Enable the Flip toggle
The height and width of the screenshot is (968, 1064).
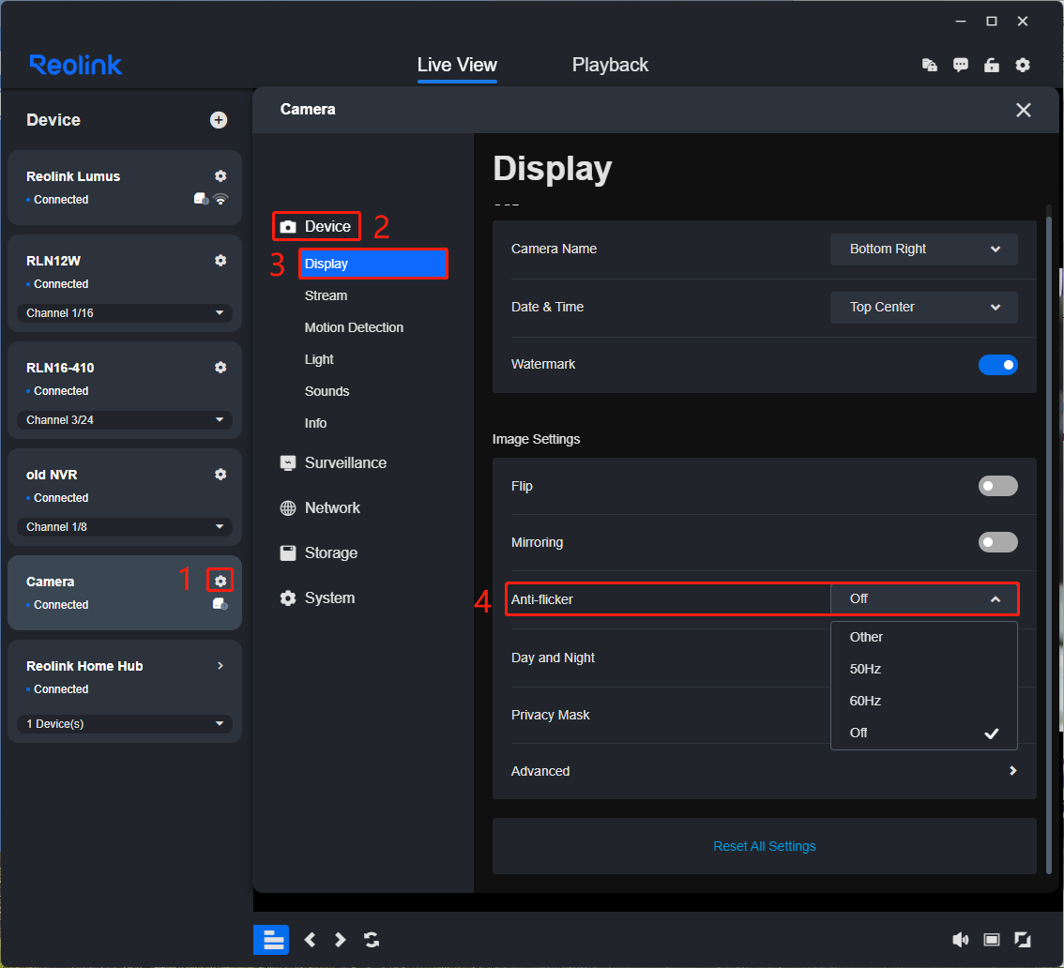point(997,486)
